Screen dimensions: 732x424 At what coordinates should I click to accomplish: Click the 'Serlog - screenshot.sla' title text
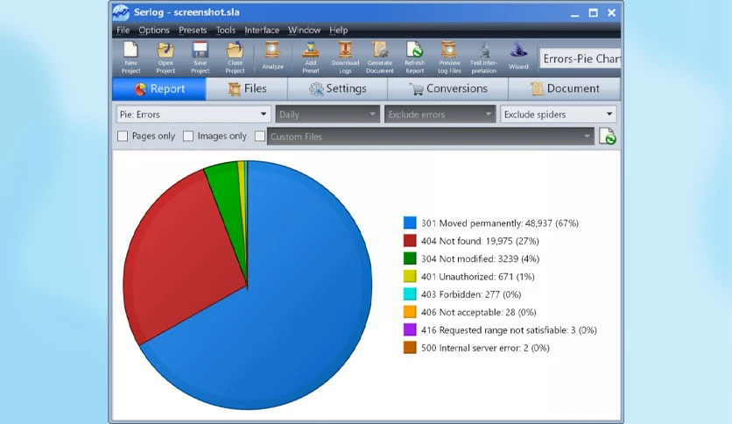point(187,12)
